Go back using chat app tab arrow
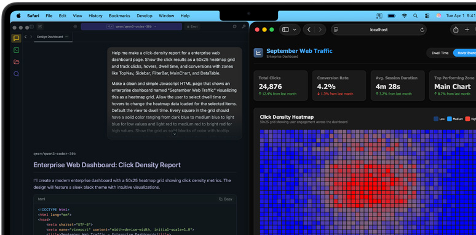Viewport: 476px width, 235px height. [x=25, y=37]
